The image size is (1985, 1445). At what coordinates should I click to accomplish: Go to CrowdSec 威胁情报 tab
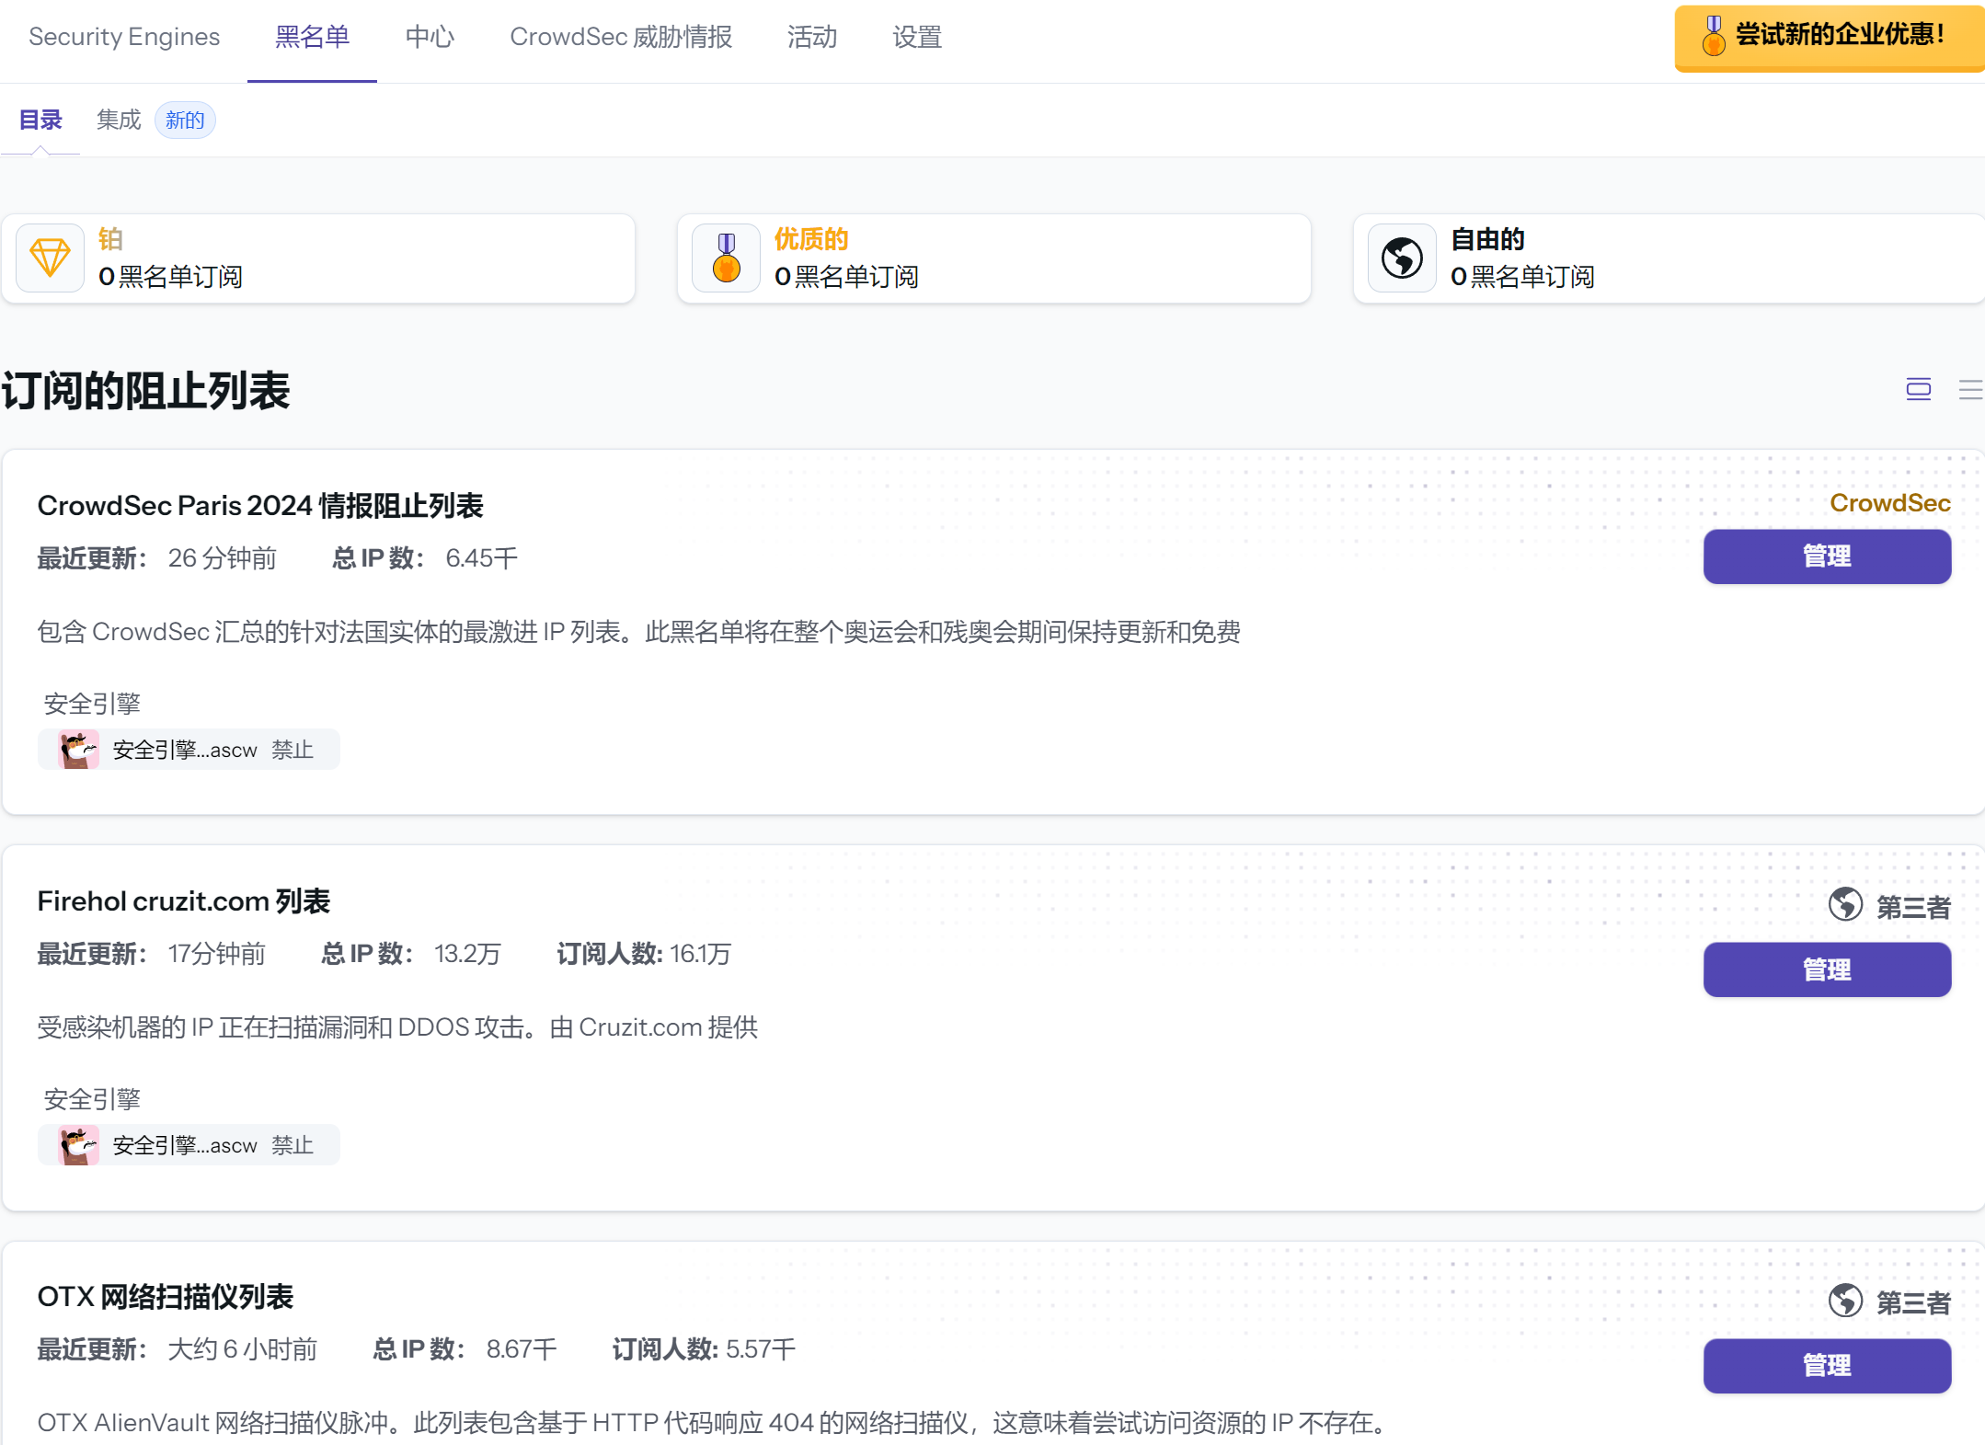[x=621, y=37]
